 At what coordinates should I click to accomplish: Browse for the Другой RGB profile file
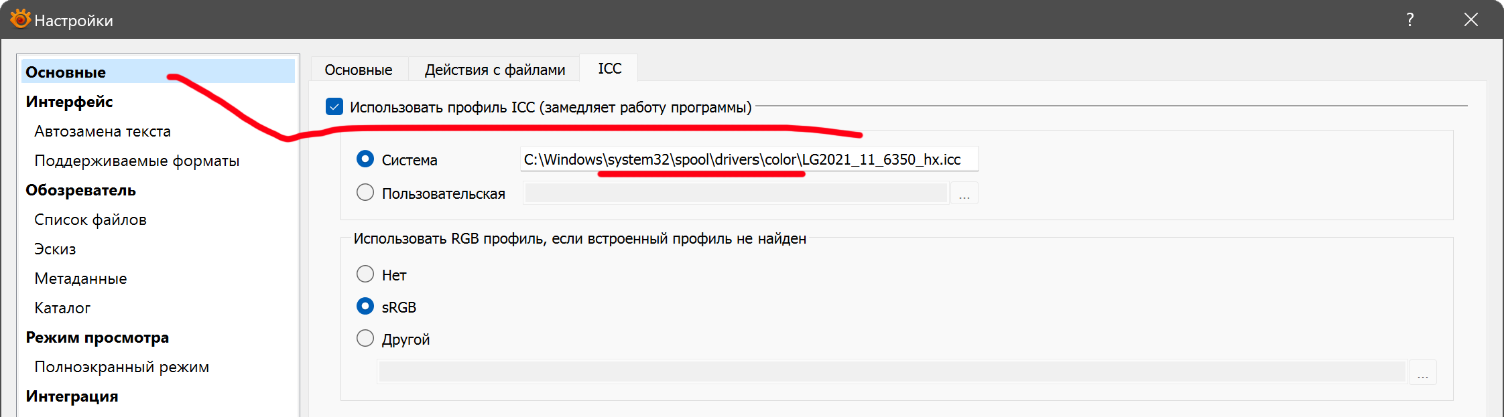(1422, 373)
